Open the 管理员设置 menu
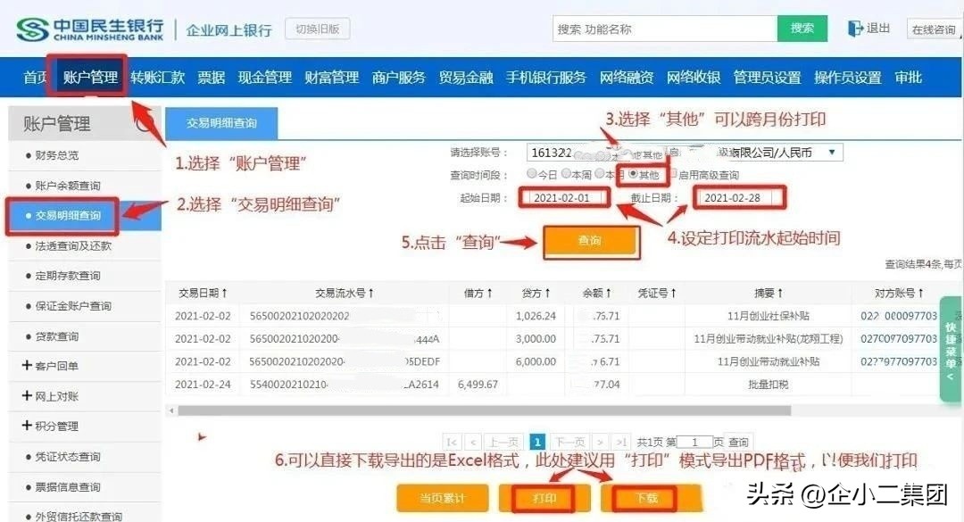The width and height of the screenshot is (964, 522). click(768, 78)
